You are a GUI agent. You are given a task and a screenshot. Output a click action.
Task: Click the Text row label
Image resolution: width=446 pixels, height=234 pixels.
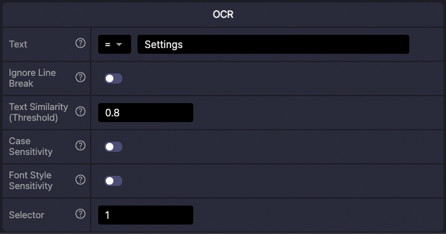point(18,44)
